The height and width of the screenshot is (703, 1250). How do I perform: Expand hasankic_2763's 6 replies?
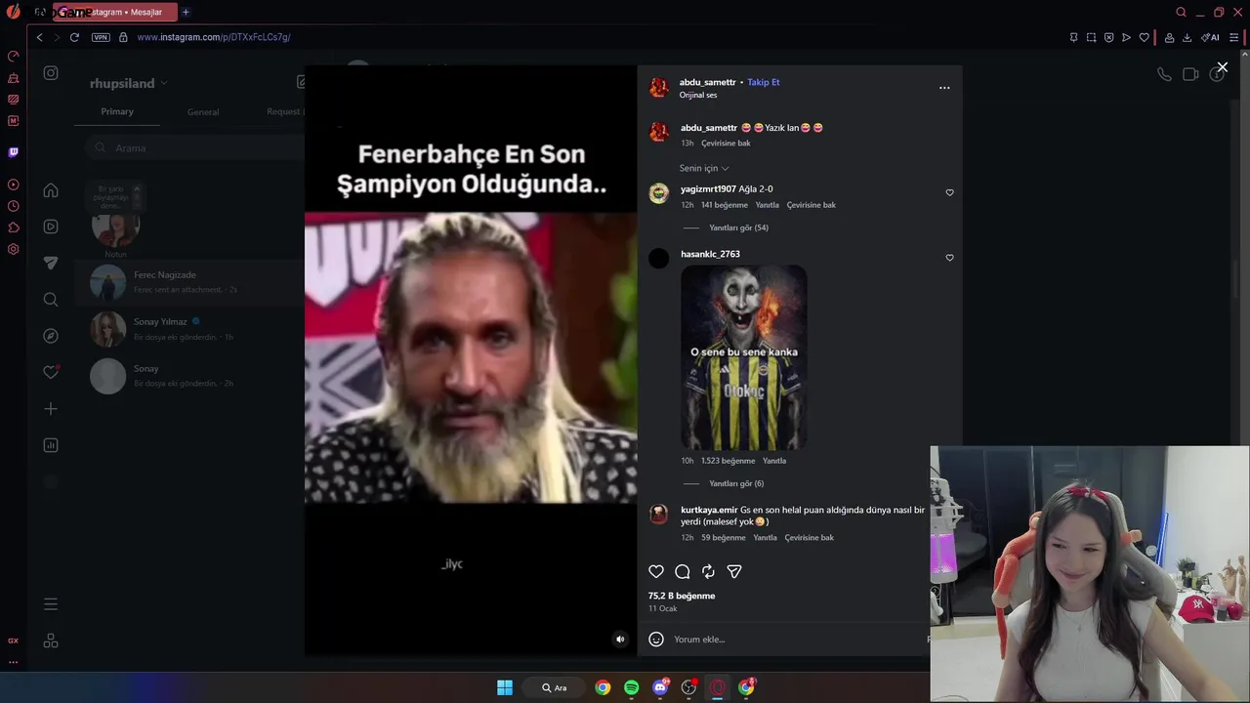736,483
